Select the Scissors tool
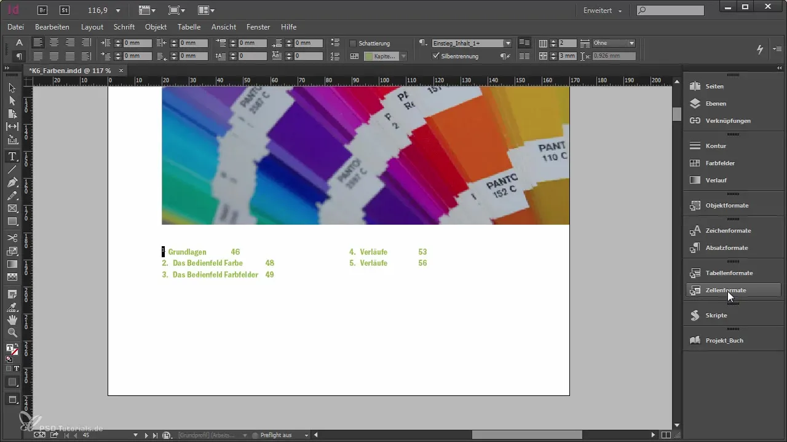This screenshot has height=442, width=787. [x=12, y=238]
